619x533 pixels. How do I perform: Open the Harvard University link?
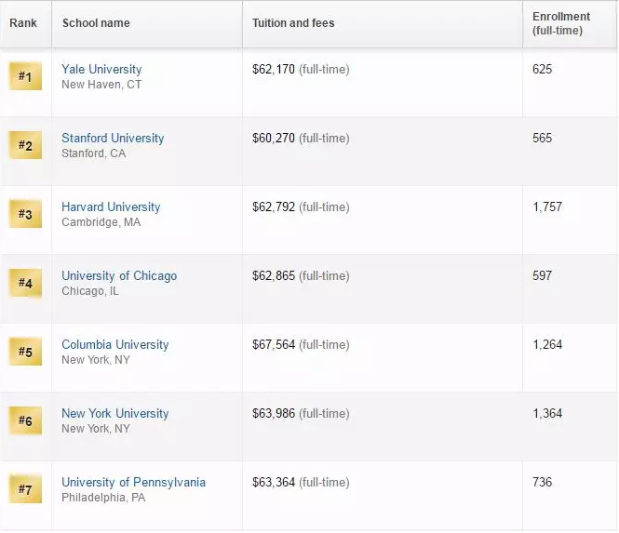[111, 207]
